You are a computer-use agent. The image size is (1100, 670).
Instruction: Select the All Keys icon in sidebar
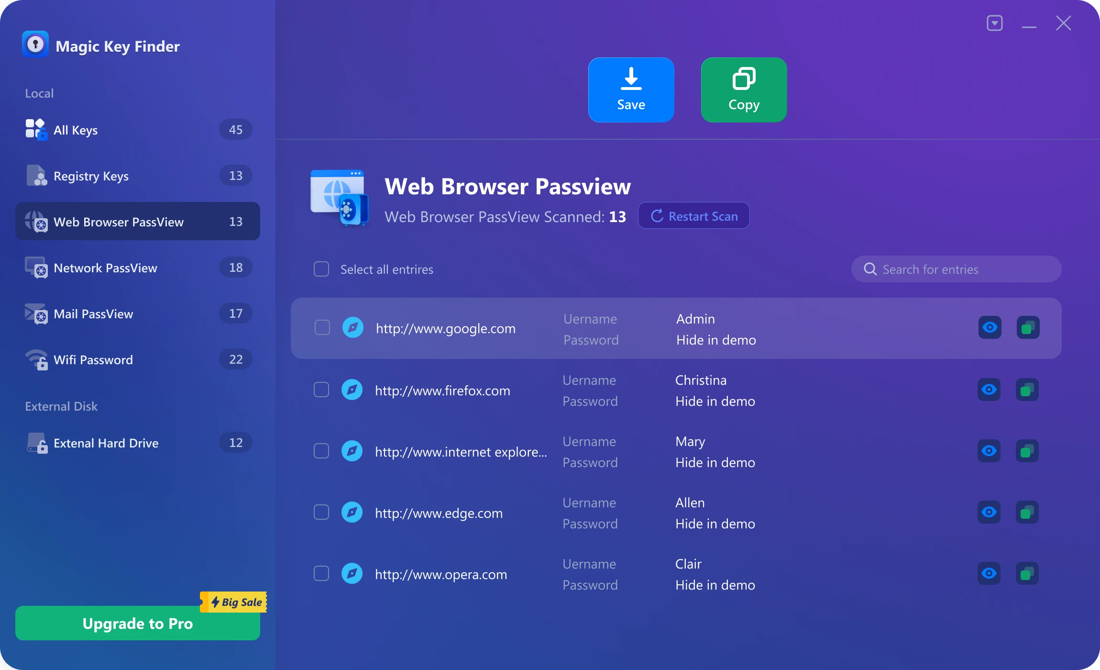pyautogui.click(x=36, y=129)
